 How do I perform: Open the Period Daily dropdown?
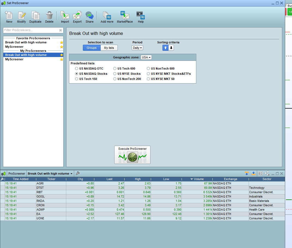(137, 48)
